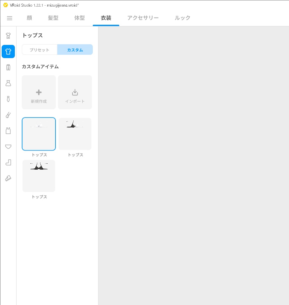The height and width of the screenshot is (305, 289).
Task: Select the full outfit set icon
Action: click(x=8, y=36)
